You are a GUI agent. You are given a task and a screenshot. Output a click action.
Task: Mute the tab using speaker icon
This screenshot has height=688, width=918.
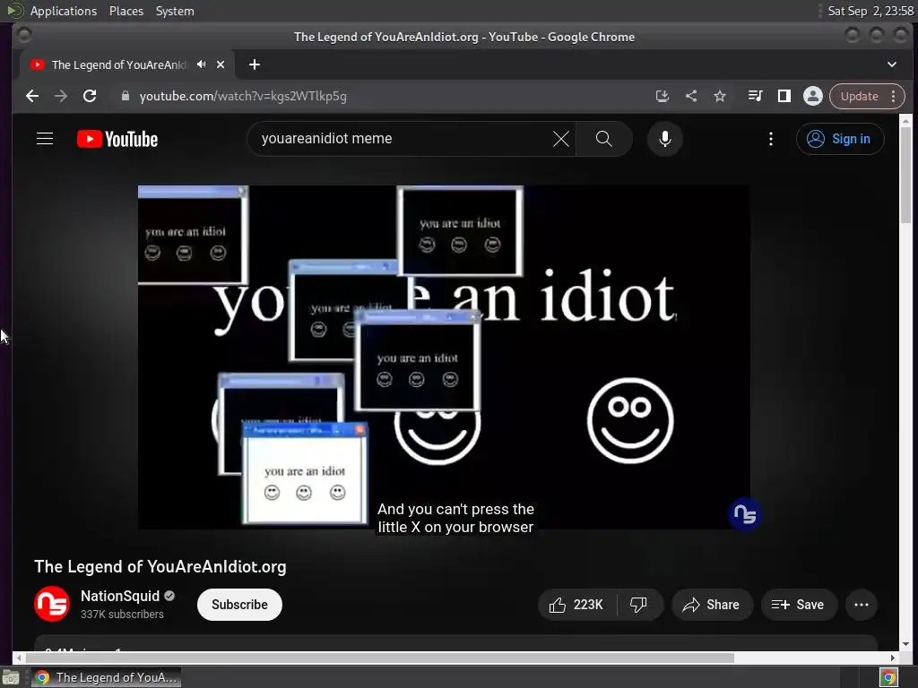(202, 64)
